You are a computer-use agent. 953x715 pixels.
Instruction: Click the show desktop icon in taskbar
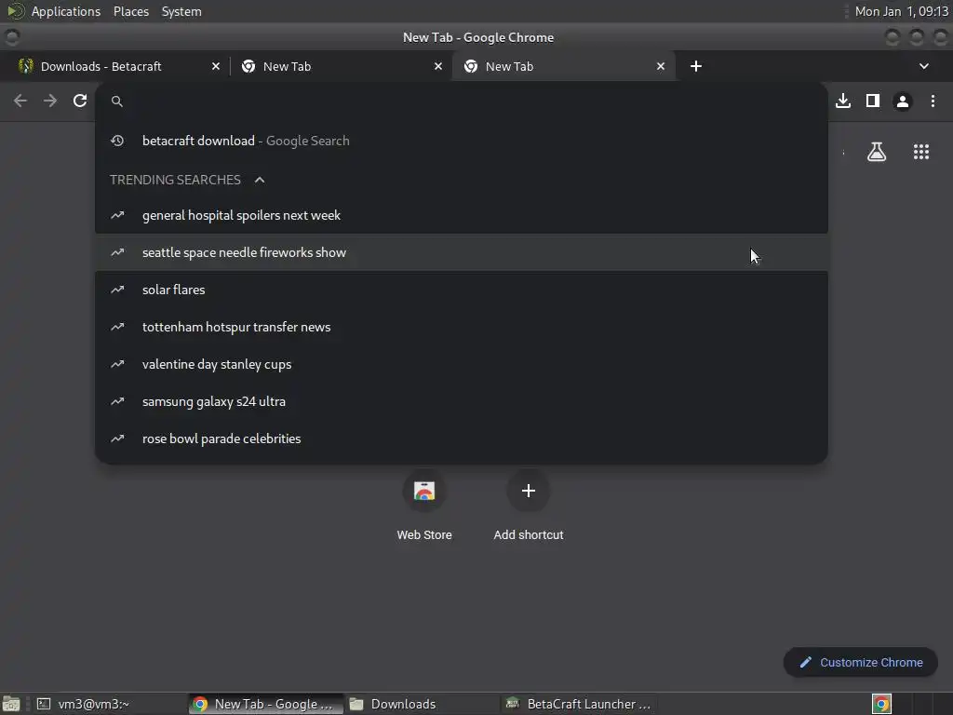click(x=11, y=704)
